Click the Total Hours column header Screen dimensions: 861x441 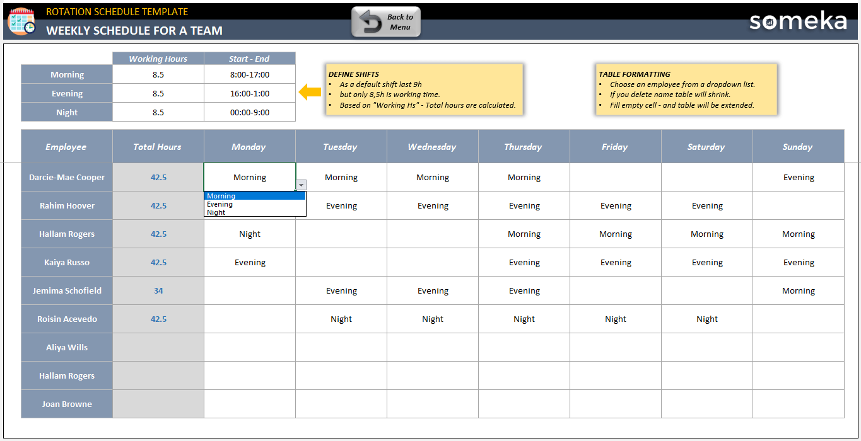[158, 146]
